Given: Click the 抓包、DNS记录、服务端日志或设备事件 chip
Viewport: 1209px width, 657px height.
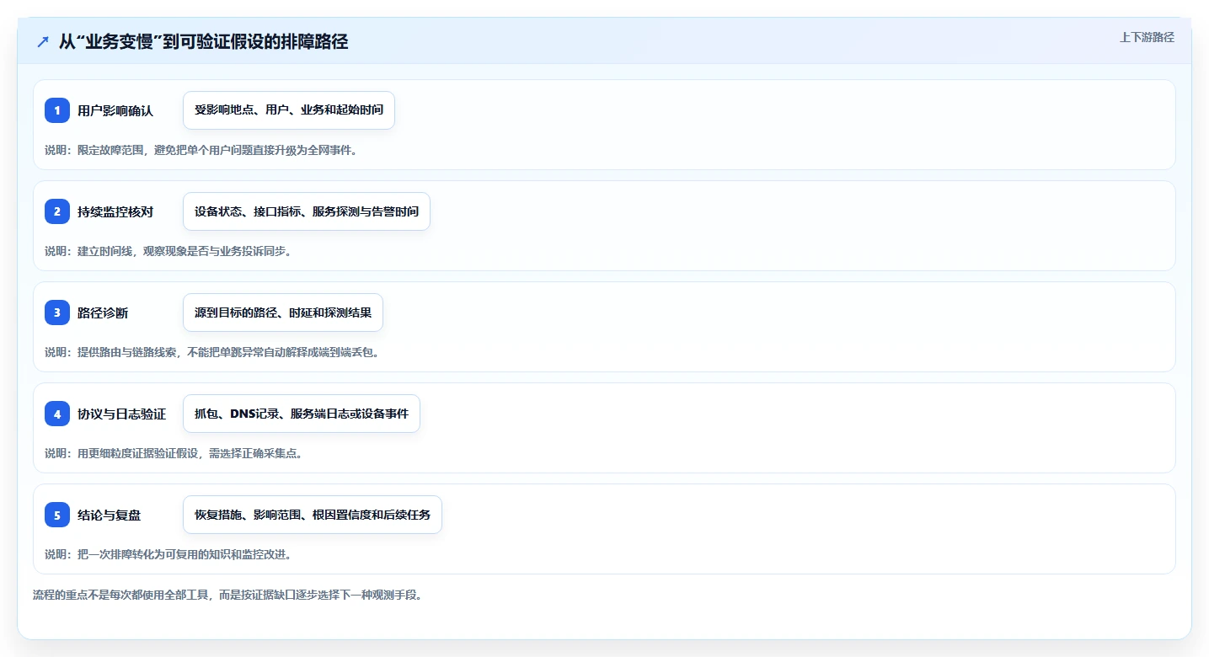Looking at the screenshot, I should pyautogui.click(x=302, y=414).
